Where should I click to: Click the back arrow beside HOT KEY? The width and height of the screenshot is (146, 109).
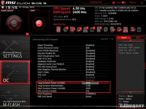(112, 39)
